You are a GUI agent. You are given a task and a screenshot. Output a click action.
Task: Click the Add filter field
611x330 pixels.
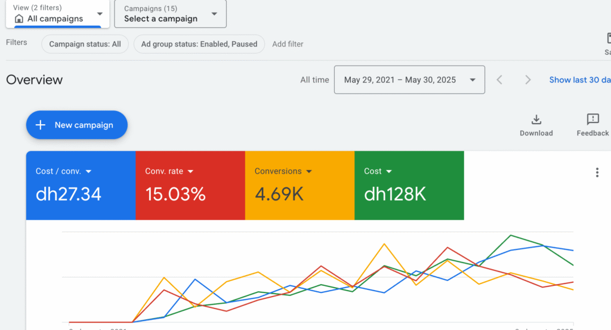pyautogui.click(x=288, y=44)
